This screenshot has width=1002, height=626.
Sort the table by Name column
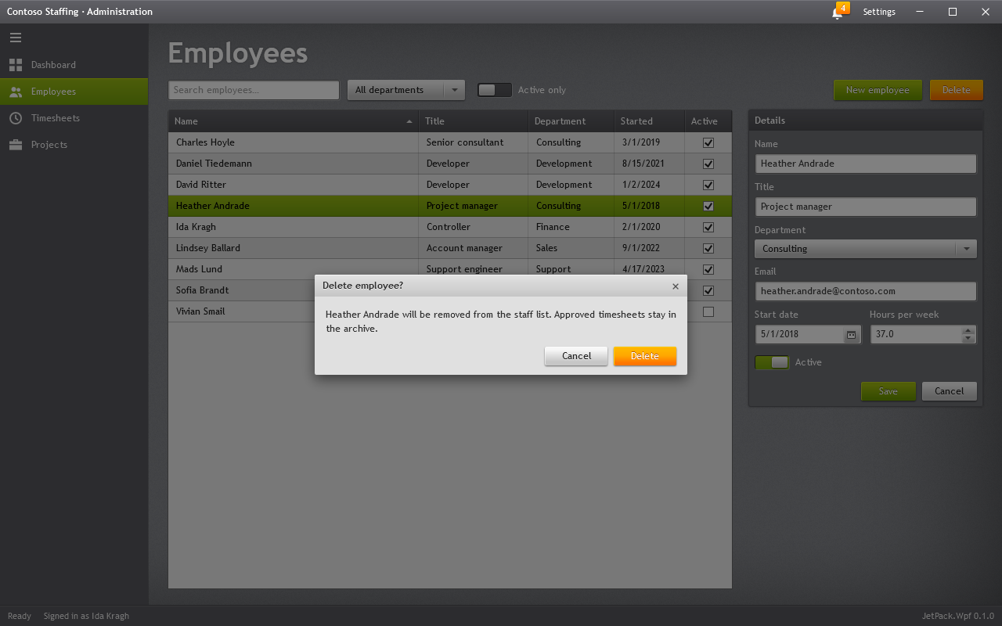coord(294,121)
